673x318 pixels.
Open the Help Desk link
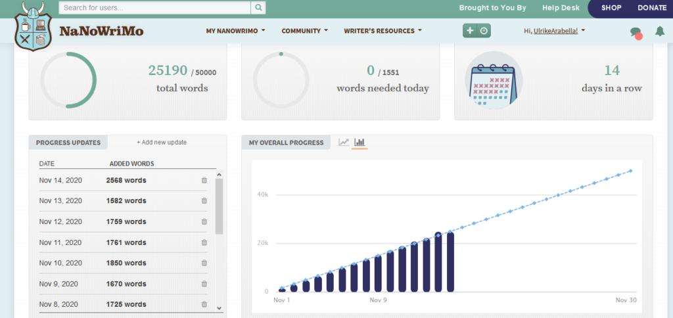pos(561,8)
